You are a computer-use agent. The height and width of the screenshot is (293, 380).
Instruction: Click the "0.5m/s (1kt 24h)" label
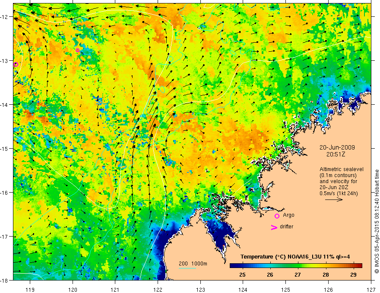tap(339, 193)
